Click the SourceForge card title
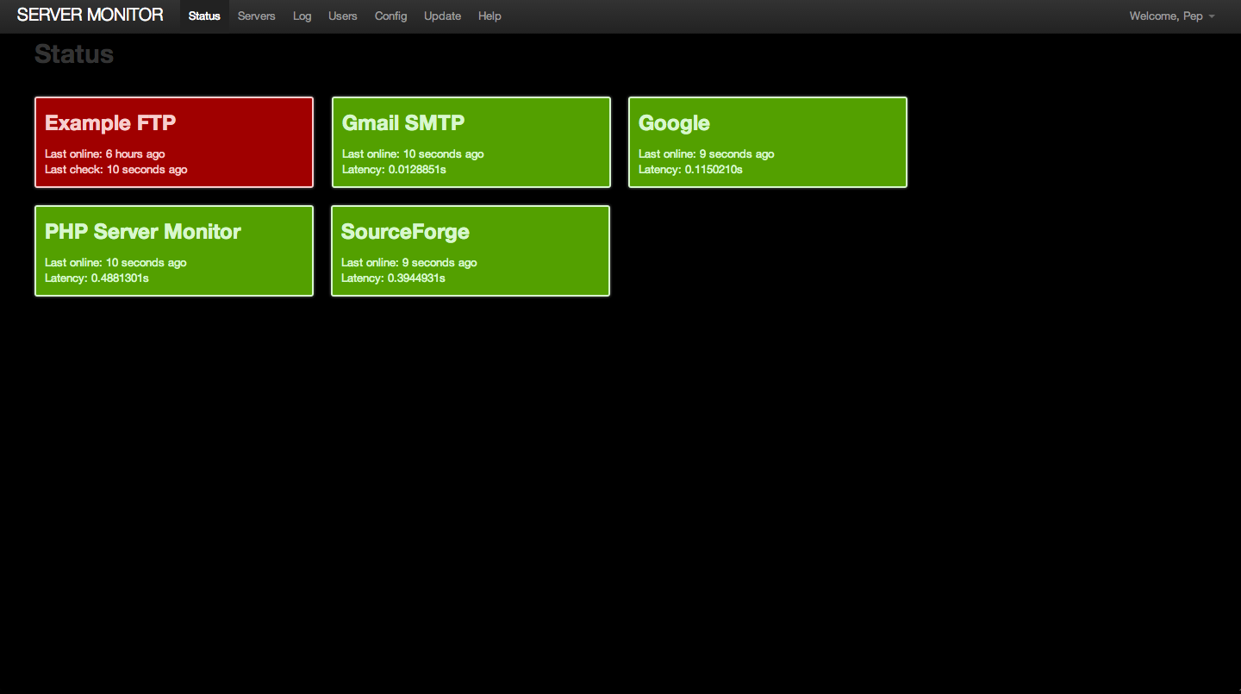 405,232
